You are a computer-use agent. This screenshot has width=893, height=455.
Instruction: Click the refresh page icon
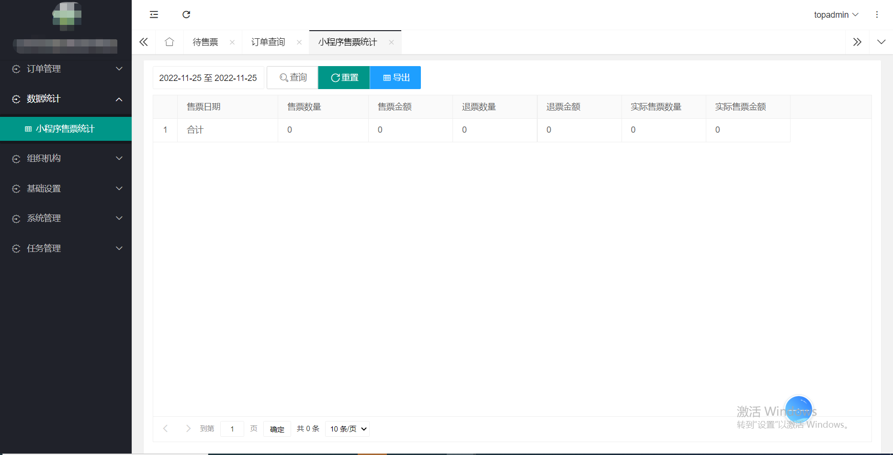(x=186, y=14)
